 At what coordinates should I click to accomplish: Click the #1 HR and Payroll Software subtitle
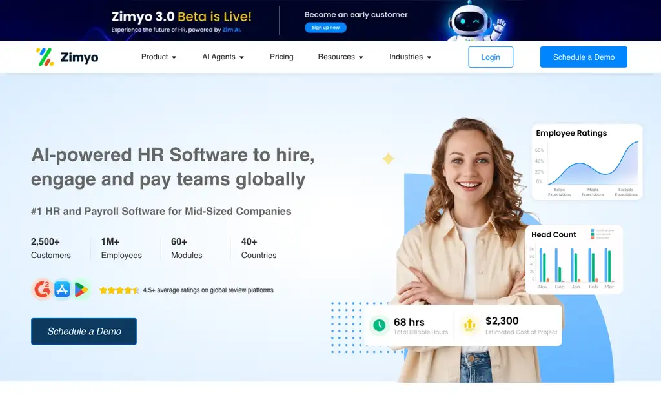pyautogui.click(x=161, y=211)
